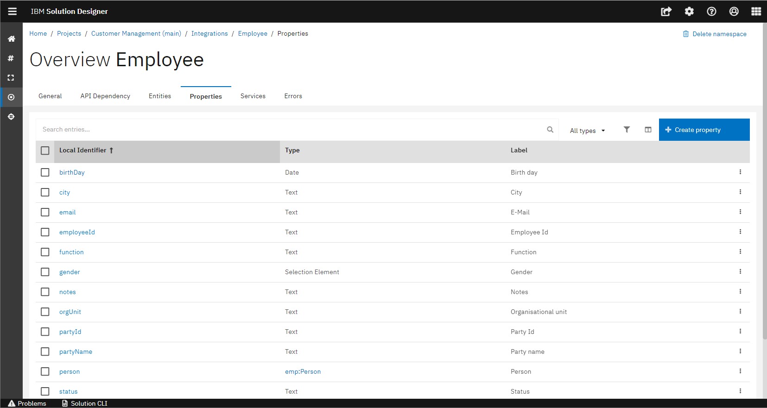Select the gender row checkbox
The height and width of the screenshot is (408, 767).
[x=45, y=272]
